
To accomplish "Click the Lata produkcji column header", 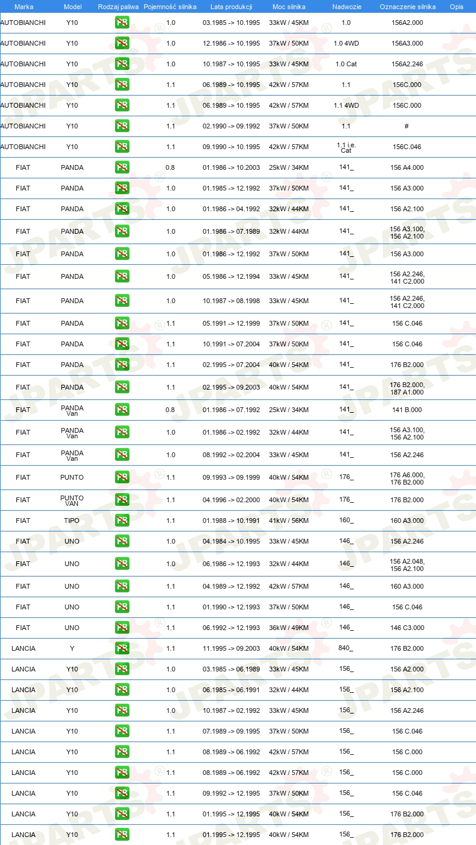I will coord(231,7).
